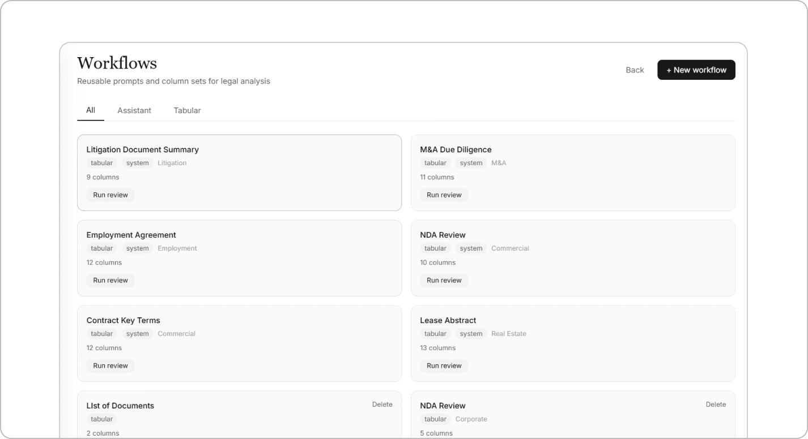Screen dimensions: 808x439
Task: Click the M&A category label
Action: tap(499, 163)
